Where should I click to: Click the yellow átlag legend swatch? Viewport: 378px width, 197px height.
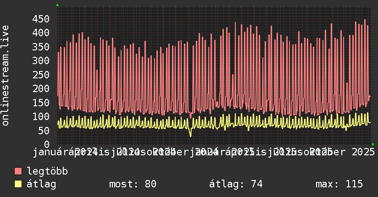[18, 184]
